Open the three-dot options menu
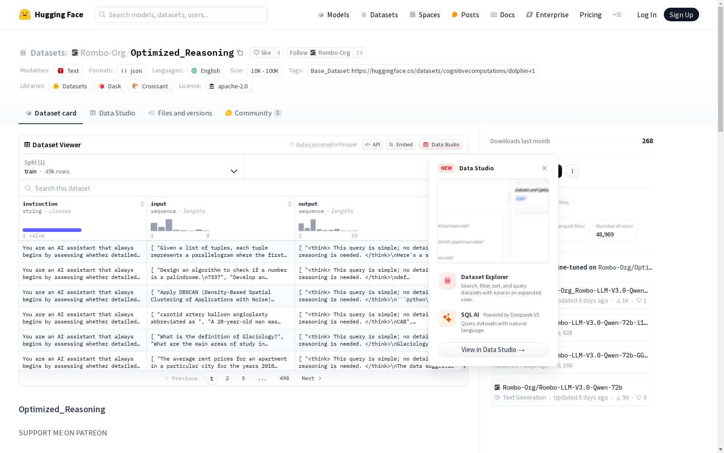Viewport: 724px width, 453px height. pyautogui.click(x=572, y=171)
